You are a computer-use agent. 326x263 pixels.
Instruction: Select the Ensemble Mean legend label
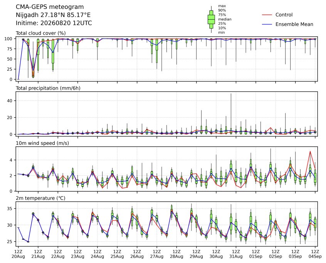(294, 24)
